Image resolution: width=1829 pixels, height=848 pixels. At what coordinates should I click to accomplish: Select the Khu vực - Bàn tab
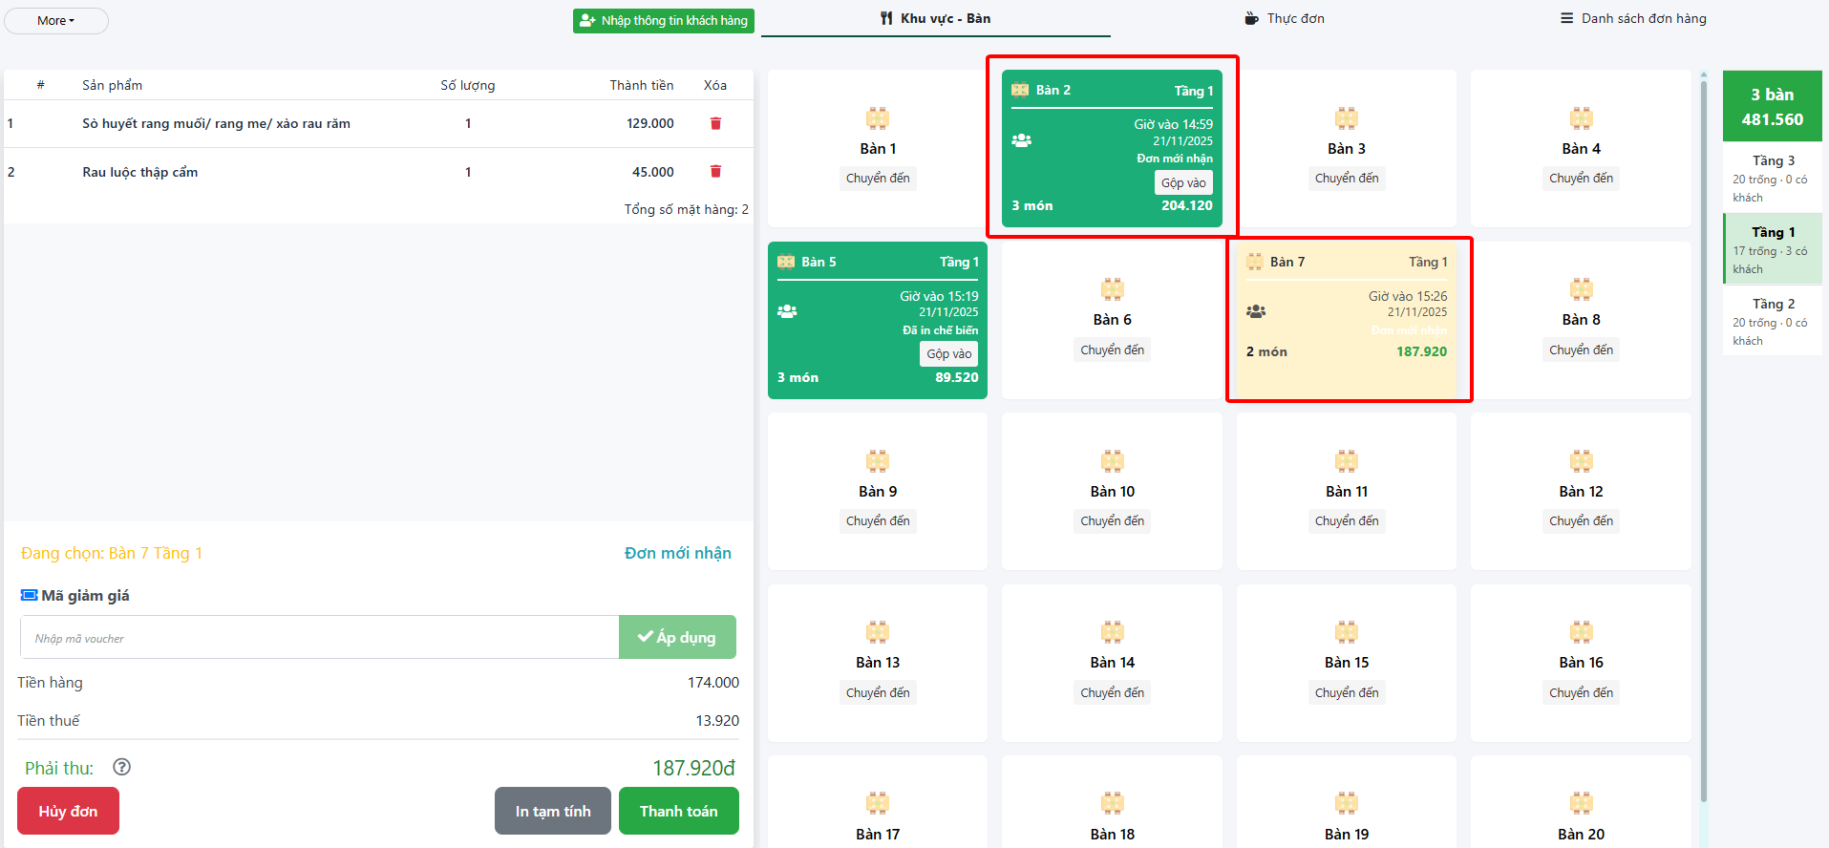(935, 18)
